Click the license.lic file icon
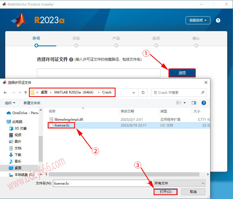 tap(51, 125)
